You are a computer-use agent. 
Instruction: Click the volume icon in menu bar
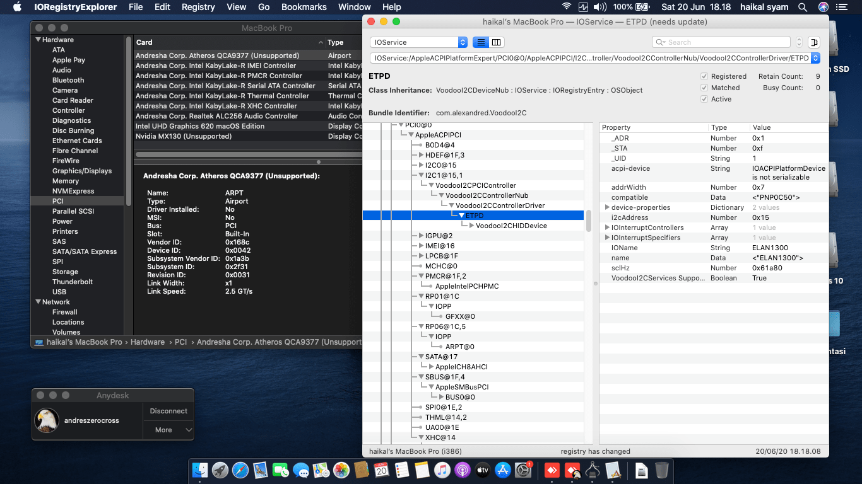(600, 7)
